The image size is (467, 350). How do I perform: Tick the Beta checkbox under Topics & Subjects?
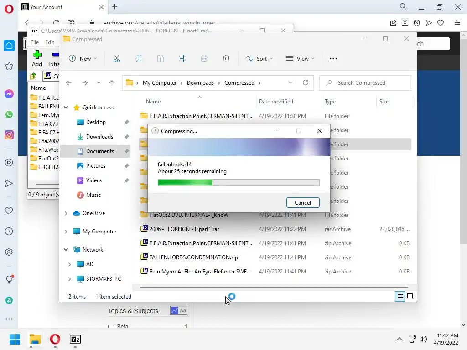111,327
